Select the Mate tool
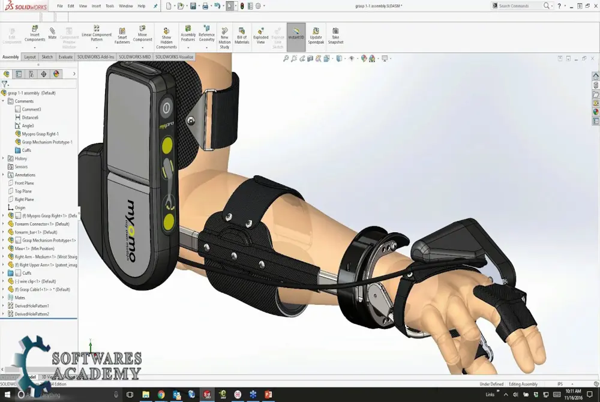This screenshot has height=402, width=600. point(52,33)
